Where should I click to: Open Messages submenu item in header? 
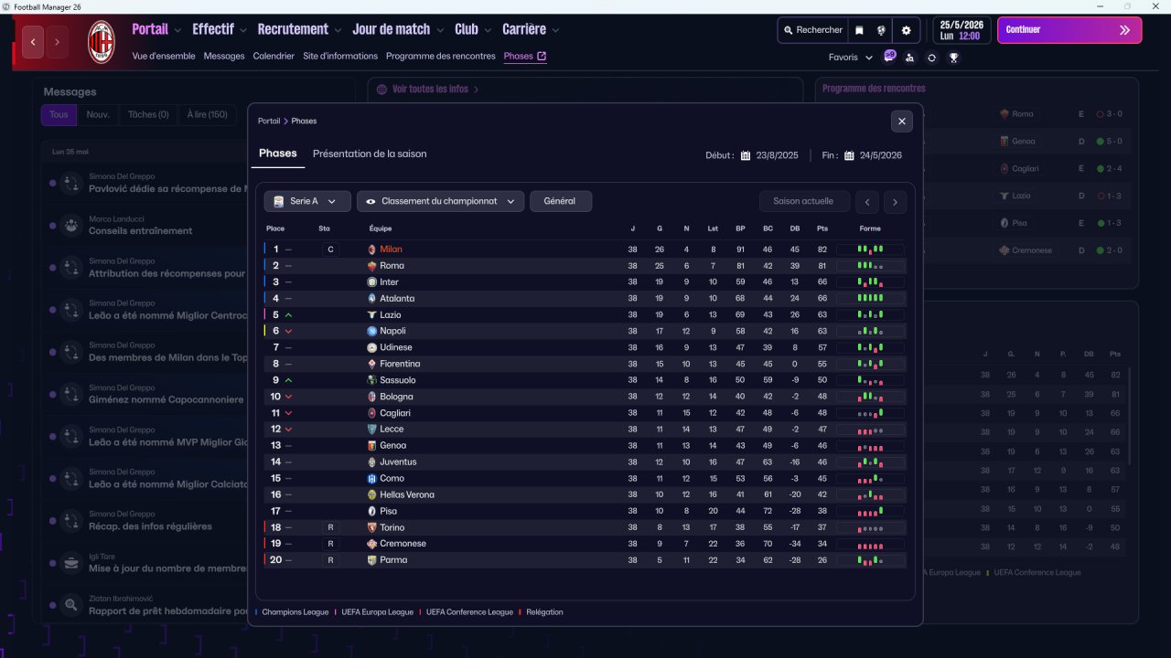[224, 56]
